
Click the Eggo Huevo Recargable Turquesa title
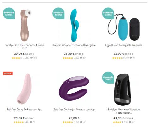[124, 45]
